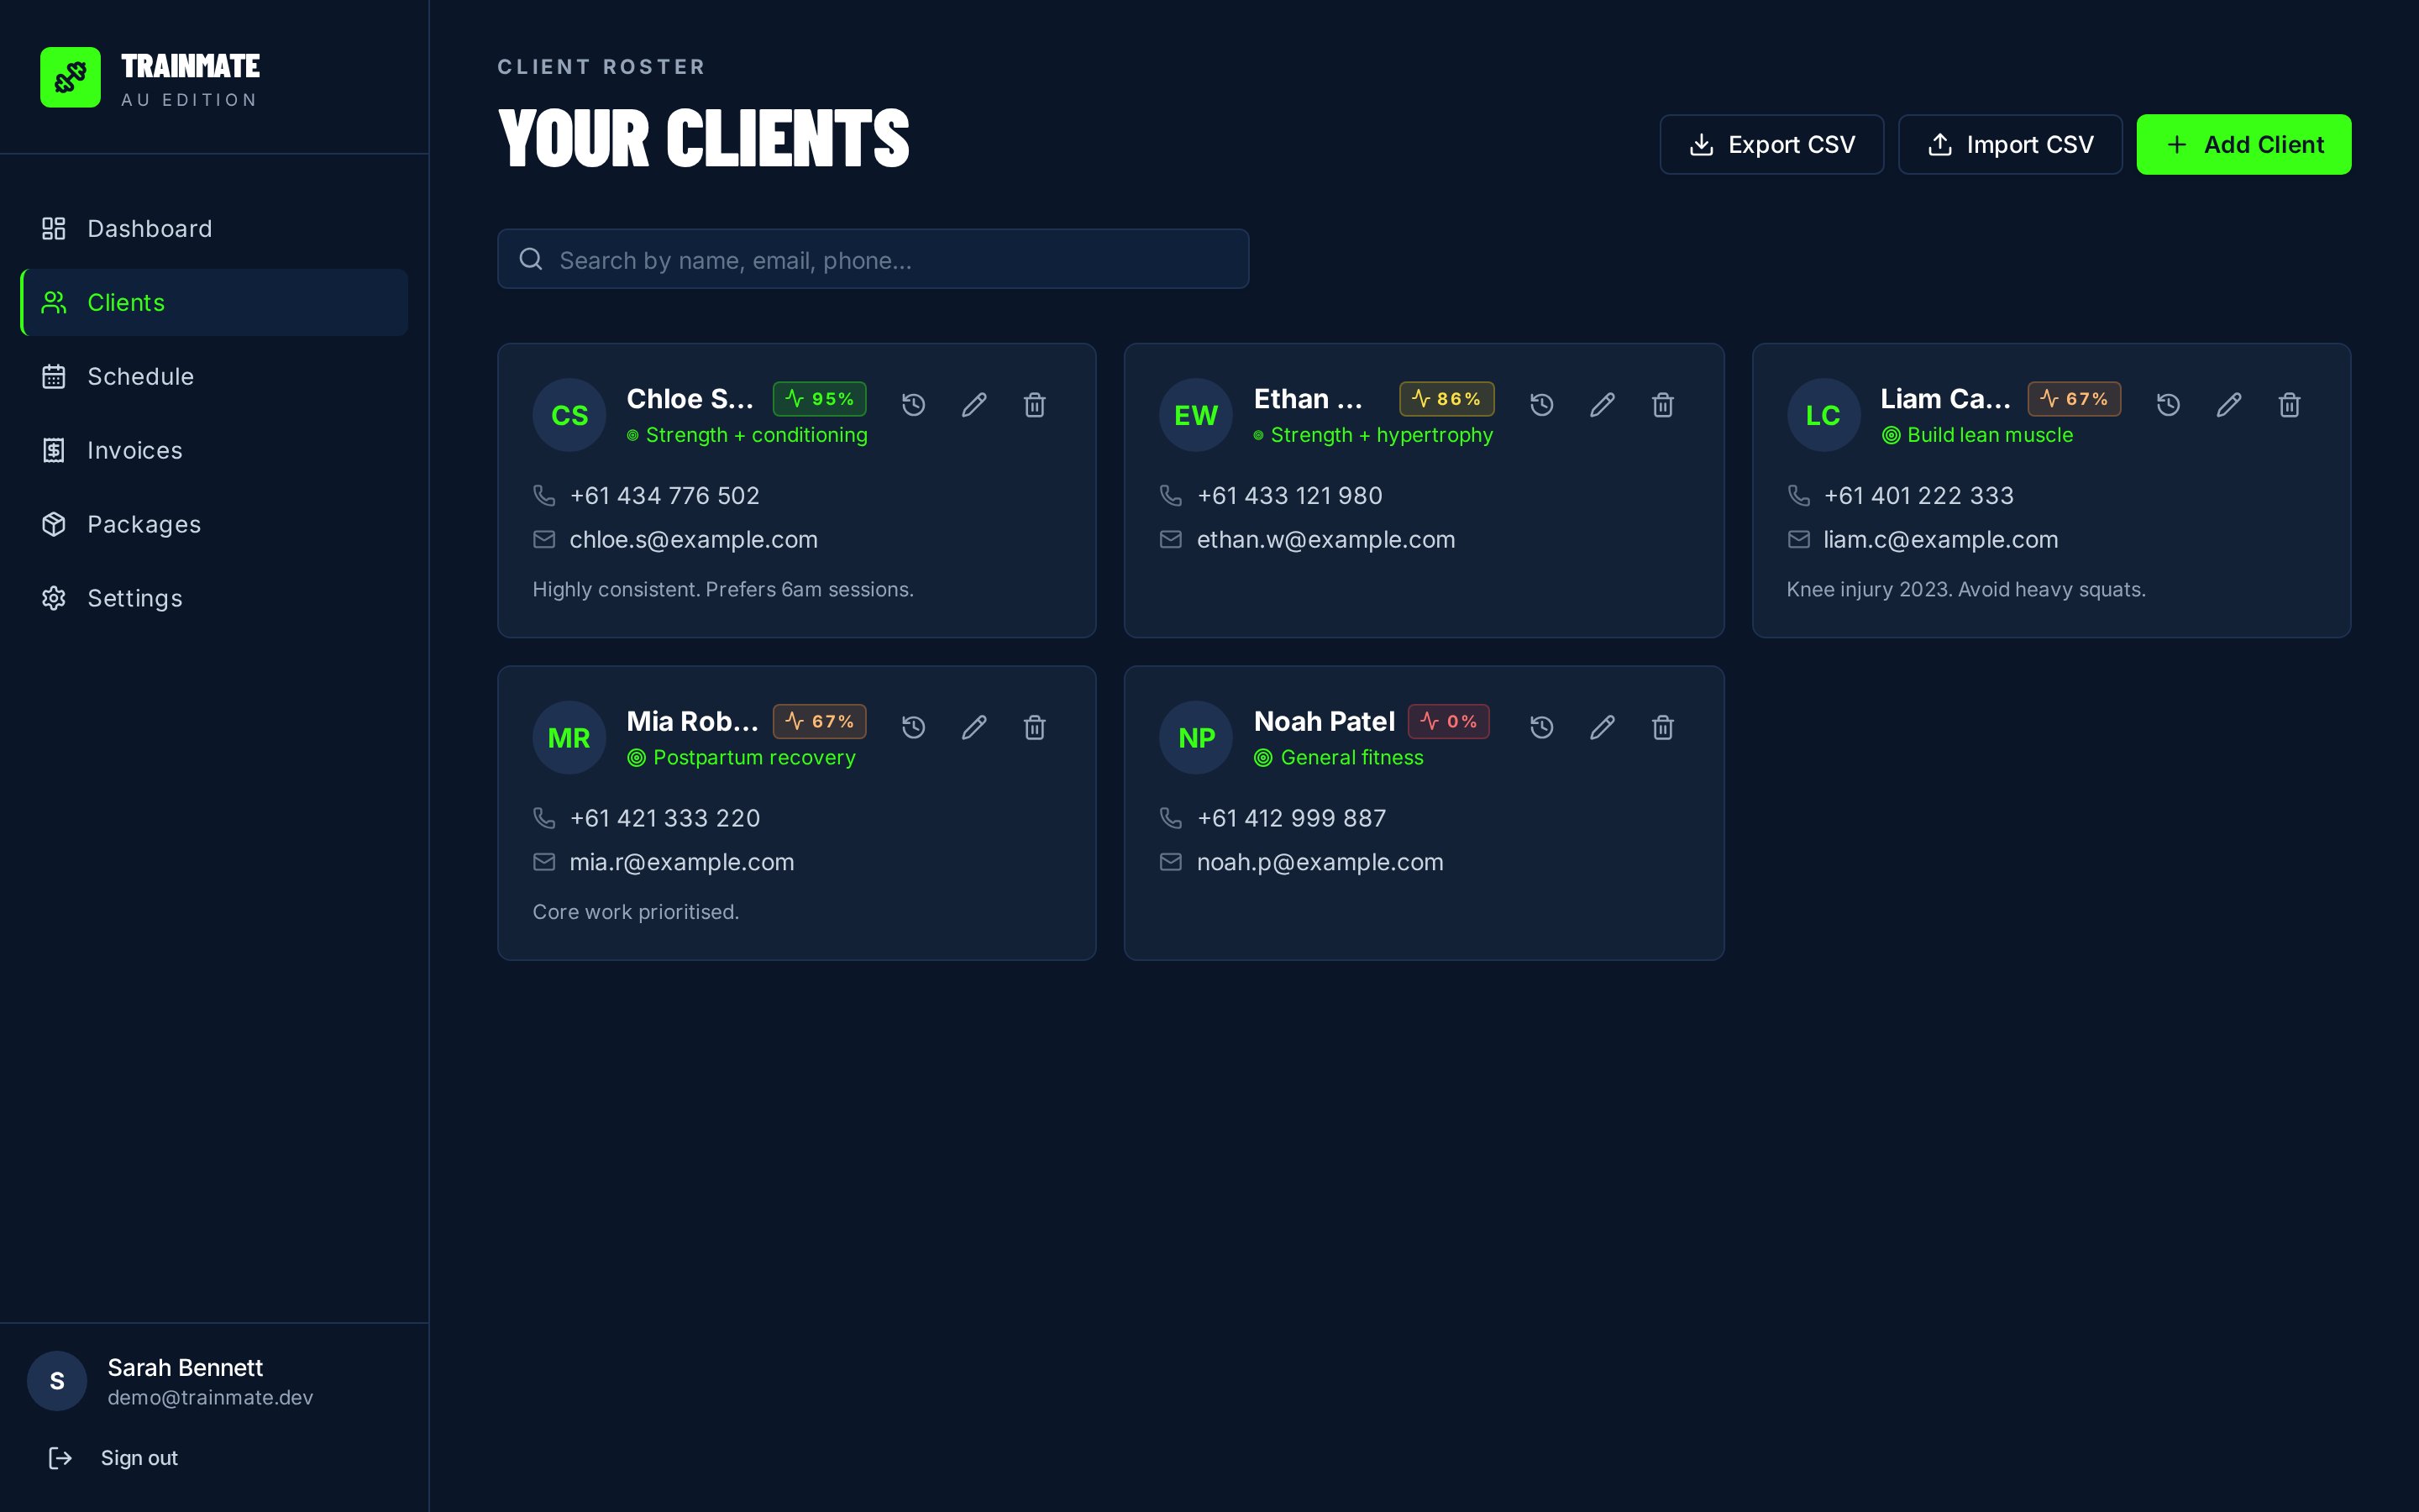Delete Liam Ca. client using trash icon
Screen dimensions: 2419x1512
2289,405
